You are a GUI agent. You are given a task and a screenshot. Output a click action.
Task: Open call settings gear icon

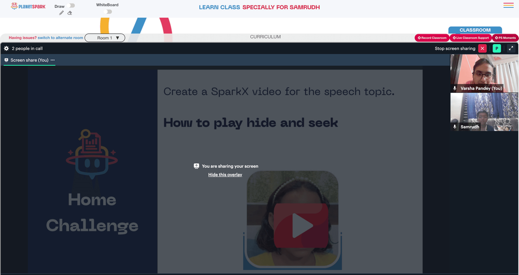pyautogui.click(x=6, y=48)
